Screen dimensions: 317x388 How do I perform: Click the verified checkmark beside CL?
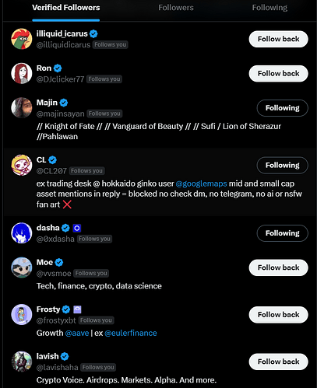coord(52,160)
